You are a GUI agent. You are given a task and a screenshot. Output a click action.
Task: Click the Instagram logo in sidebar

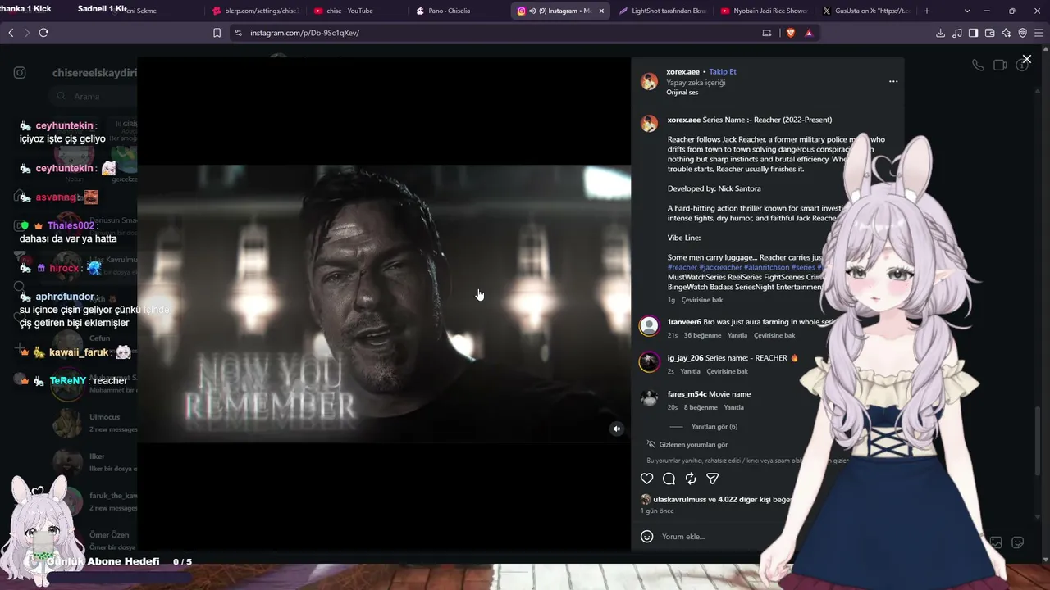20,72
